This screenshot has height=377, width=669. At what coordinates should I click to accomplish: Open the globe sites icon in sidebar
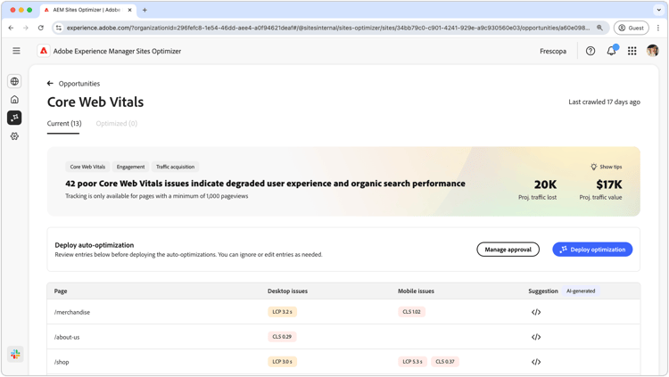click(x=14, y=81)
